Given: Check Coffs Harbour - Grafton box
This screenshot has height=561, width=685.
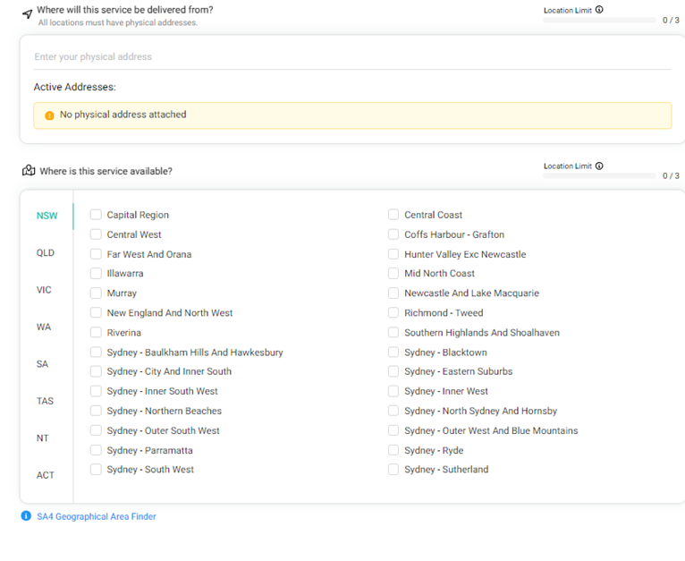Looking at the screenshot, I should 393,234.
